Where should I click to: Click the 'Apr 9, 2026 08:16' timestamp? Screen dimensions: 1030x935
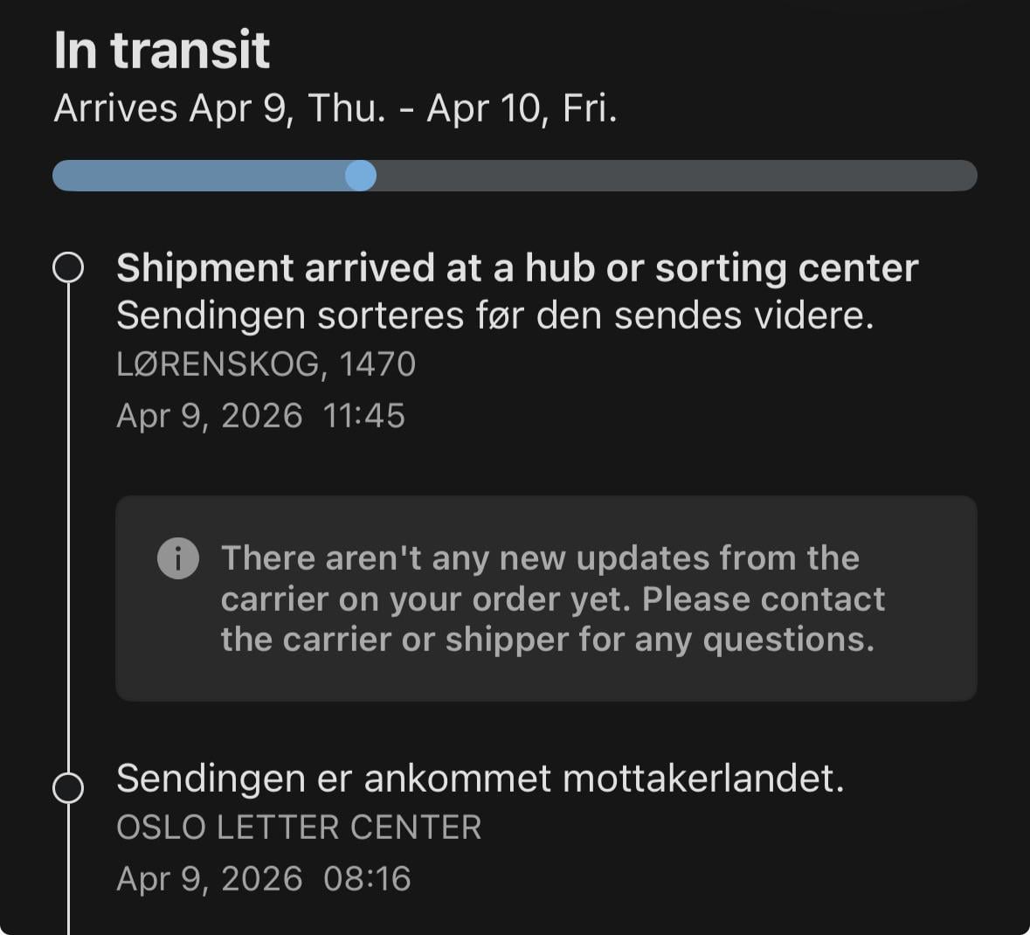click(x=263, y=879)
